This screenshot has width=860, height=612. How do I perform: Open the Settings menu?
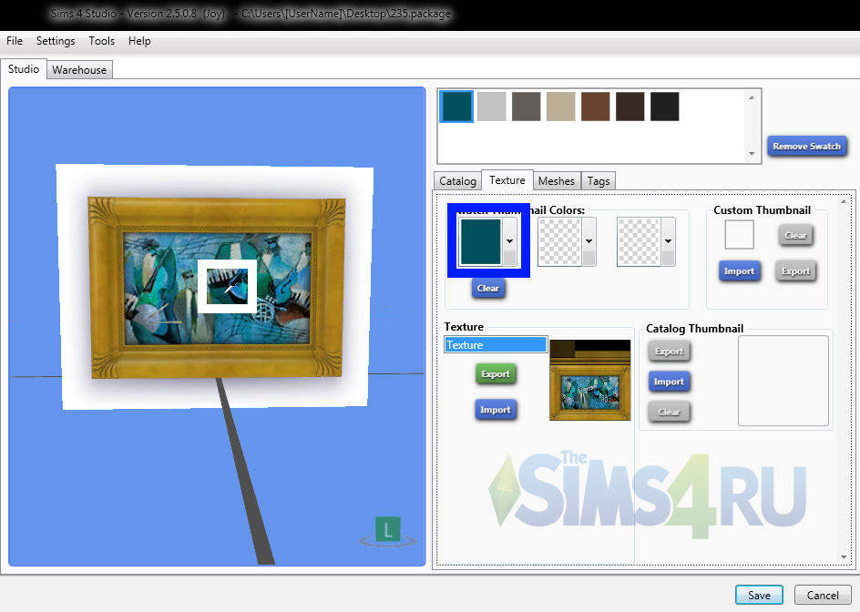click(56, 41)
